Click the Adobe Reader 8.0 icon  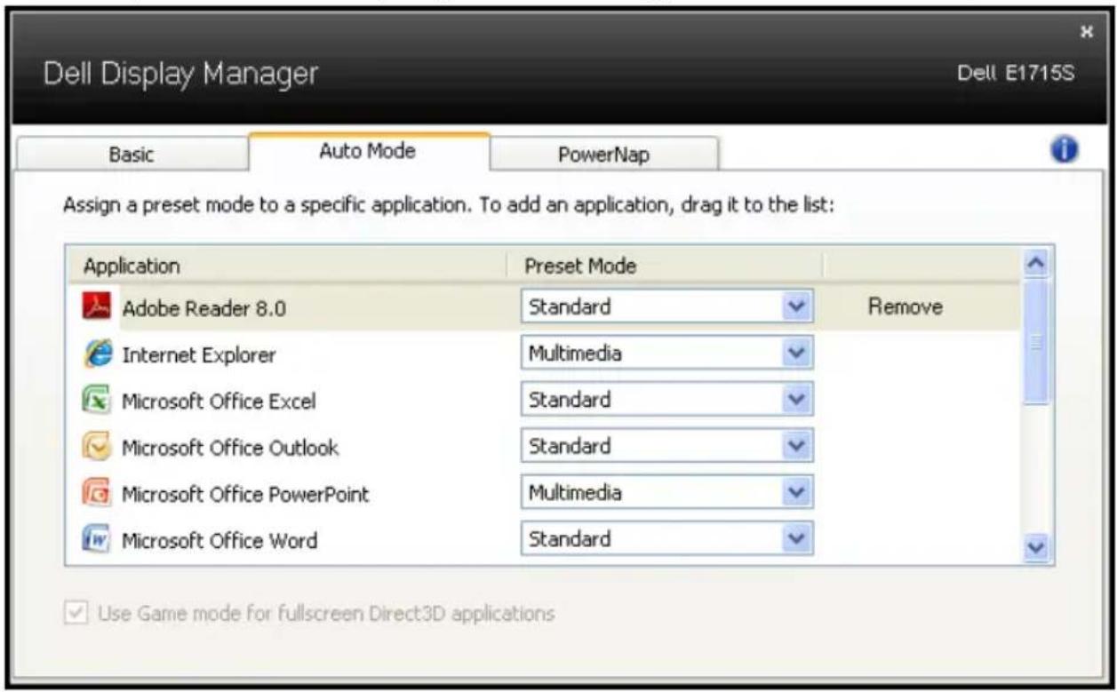(x=96, y=307)
